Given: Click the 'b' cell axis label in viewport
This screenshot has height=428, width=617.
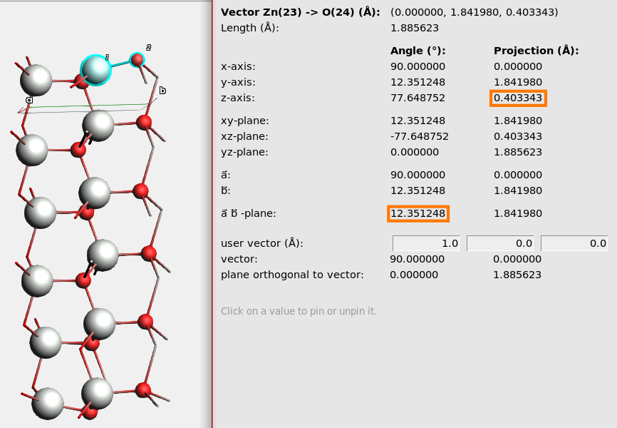Looking at the screenshot, I should 162,91.
